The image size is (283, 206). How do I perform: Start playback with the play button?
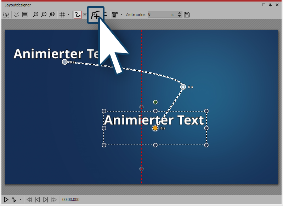(x=6, y=200)
